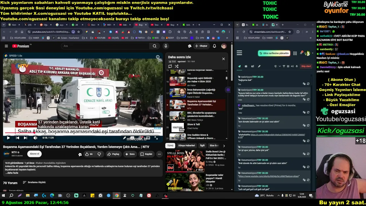Show video info card icon
The height and width of the screenshot is (206, 366).
point(158,57)
